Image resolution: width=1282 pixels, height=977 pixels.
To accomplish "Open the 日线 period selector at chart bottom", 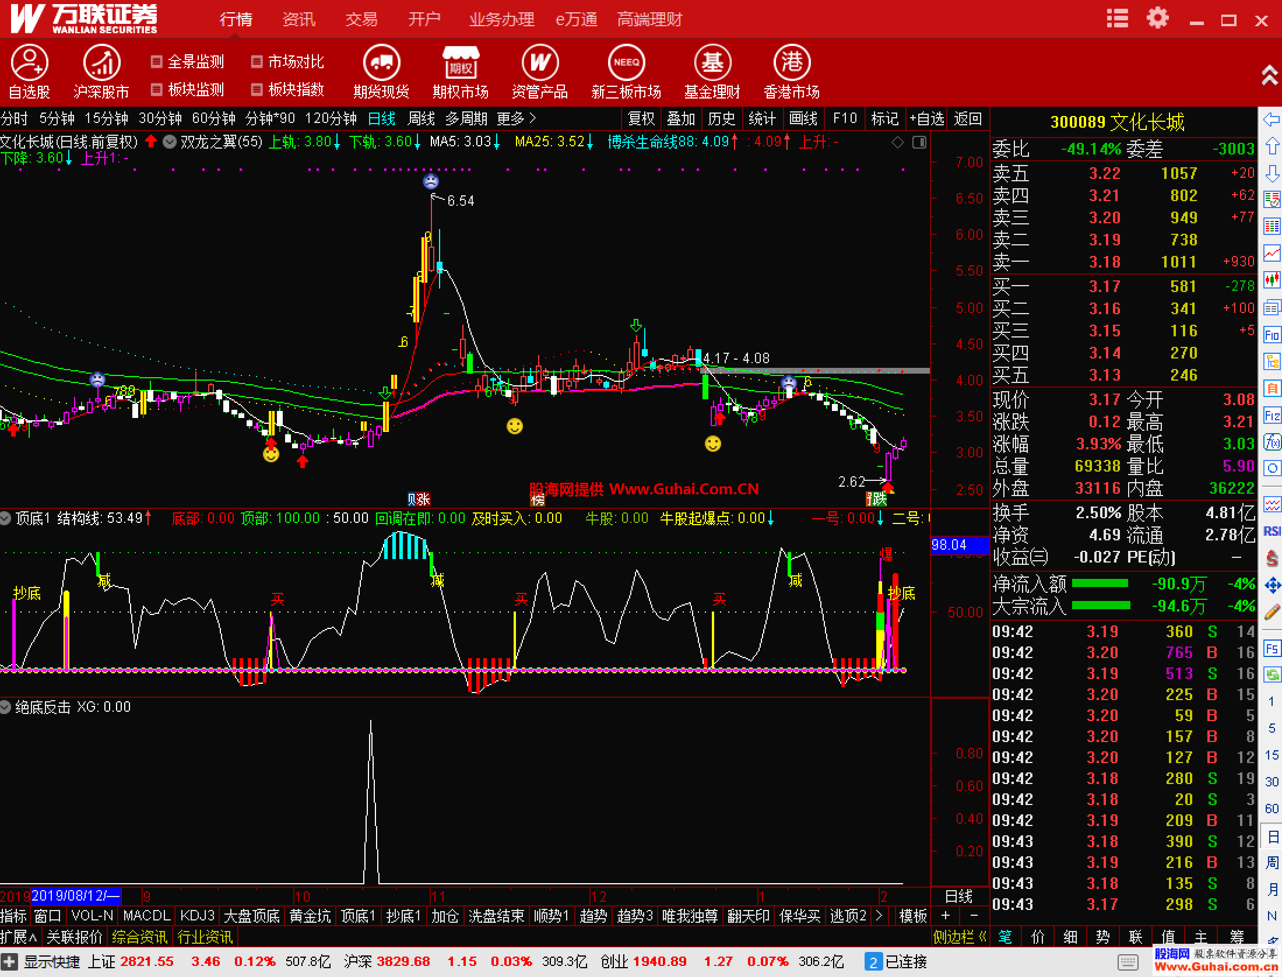I will 958,896.
